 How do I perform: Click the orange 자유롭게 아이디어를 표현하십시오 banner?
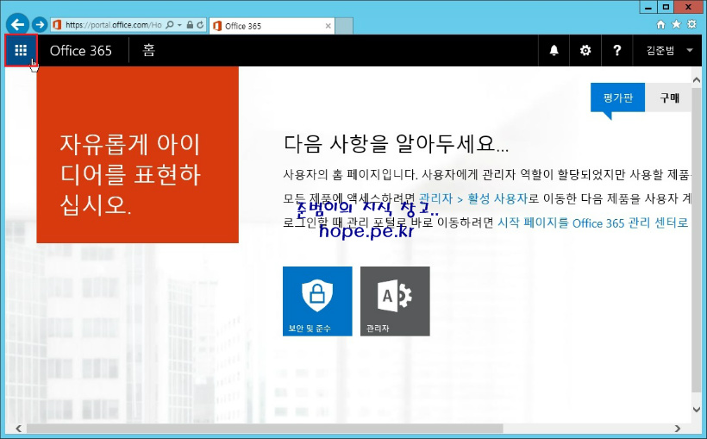(138, 154)
